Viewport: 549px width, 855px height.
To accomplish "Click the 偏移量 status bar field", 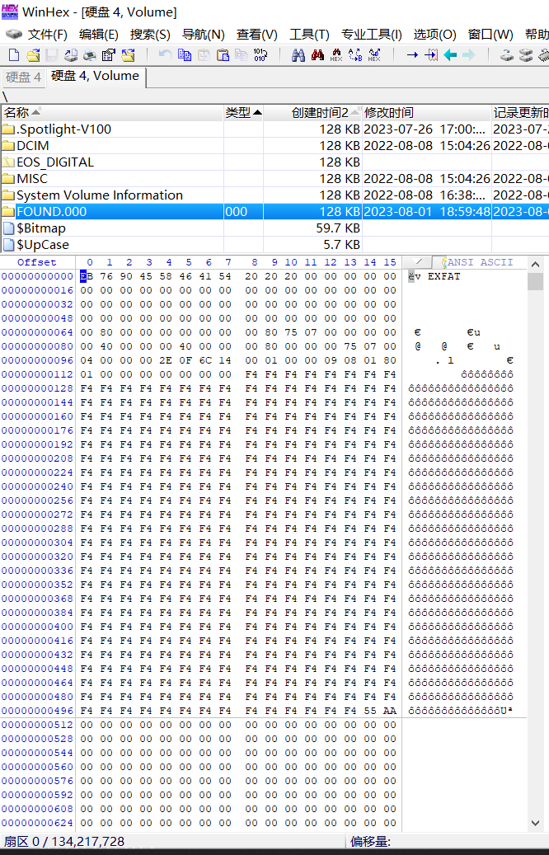I will click(x=447, y=841).
